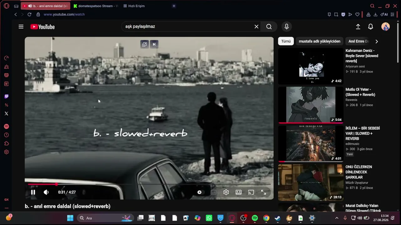The width and height of the screenshot is (401, 225).
Task: Open "İKİLEM – BİR SEBEBİ VAR" video title
Action: pyautogui.click(x=362, y=133)
